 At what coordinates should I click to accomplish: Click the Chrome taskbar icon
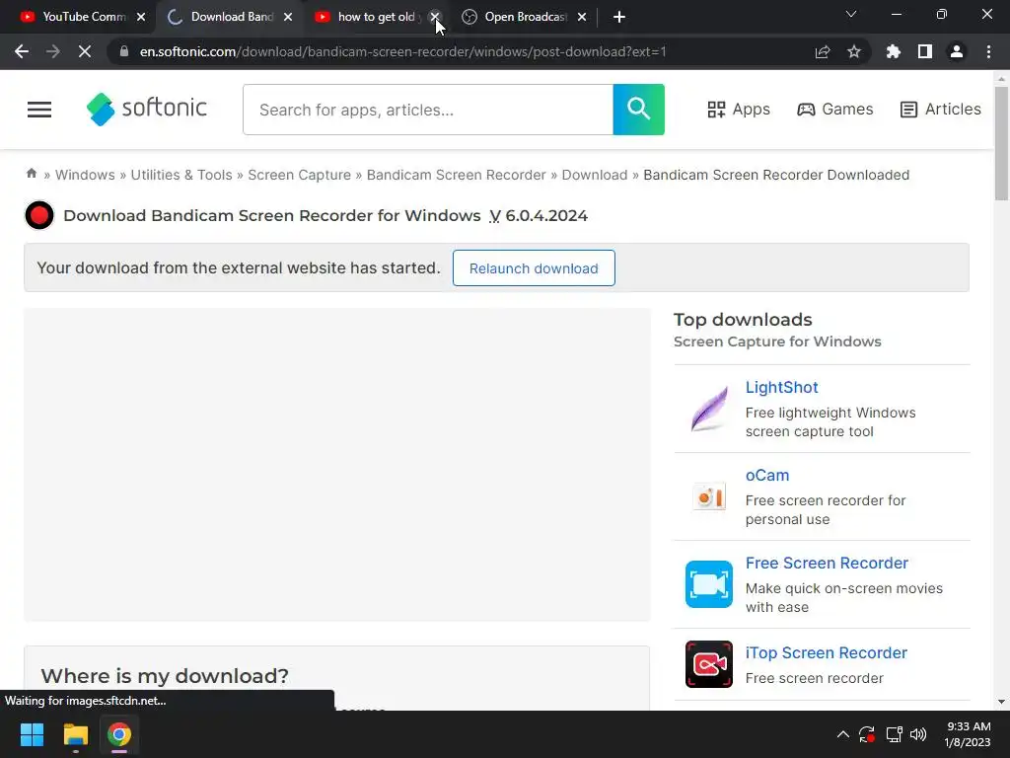coord(119,734)
